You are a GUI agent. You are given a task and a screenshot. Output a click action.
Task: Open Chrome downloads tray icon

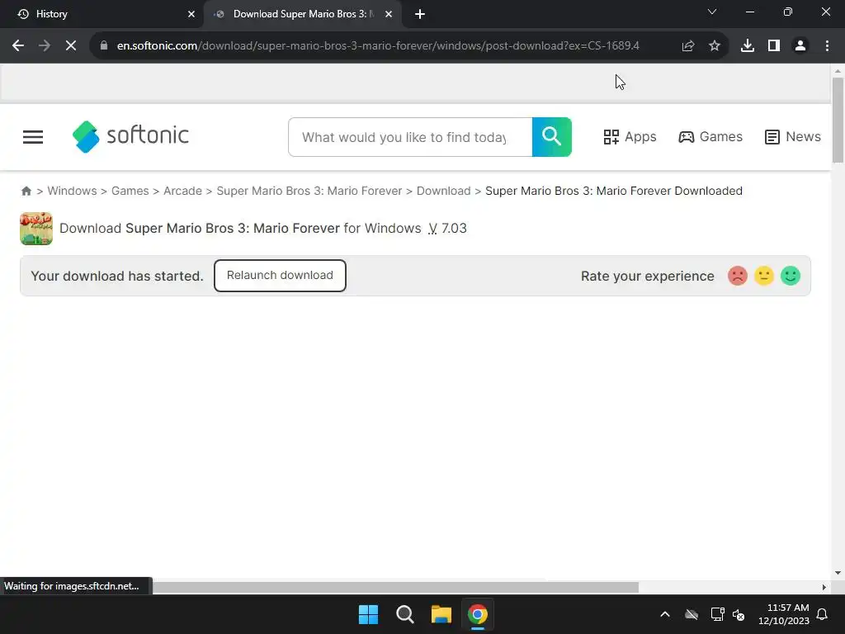pos(748,46)
